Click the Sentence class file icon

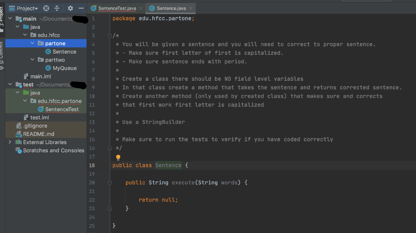48,52
